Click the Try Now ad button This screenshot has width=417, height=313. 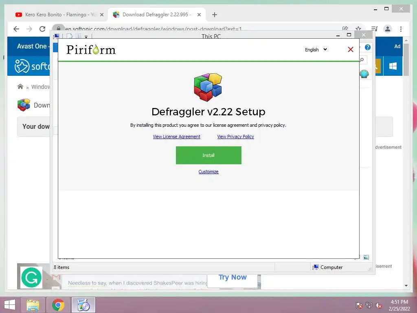(x=233, y=277)
